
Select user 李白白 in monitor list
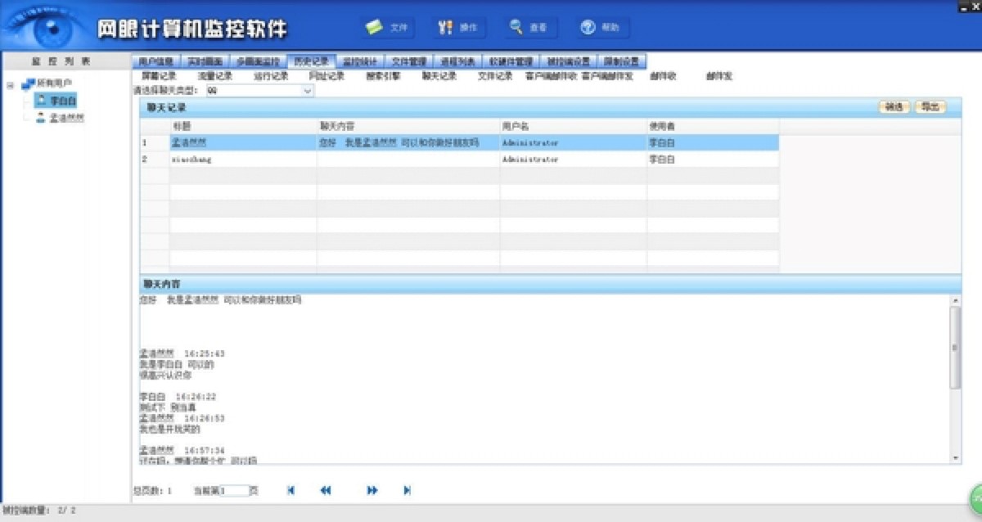pos(62,101)
